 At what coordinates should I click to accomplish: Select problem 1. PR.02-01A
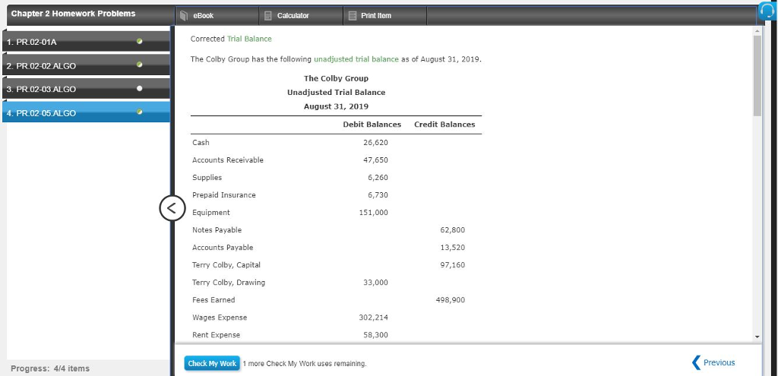pos(87,42)
